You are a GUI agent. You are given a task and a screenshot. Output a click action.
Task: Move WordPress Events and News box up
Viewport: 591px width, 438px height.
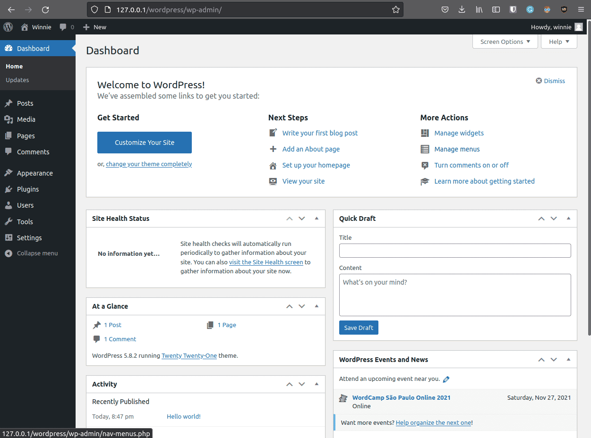541,360
